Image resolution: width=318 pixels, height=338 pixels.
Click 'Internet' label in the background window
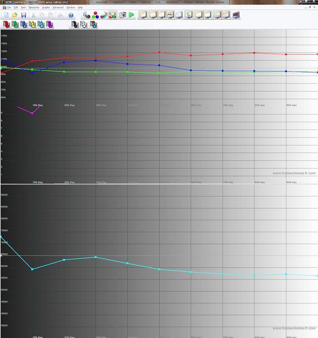pyautogui.click(x=146, y=2)
